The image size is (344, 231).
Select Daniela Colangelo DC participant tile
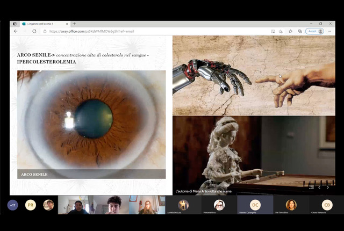255,205
